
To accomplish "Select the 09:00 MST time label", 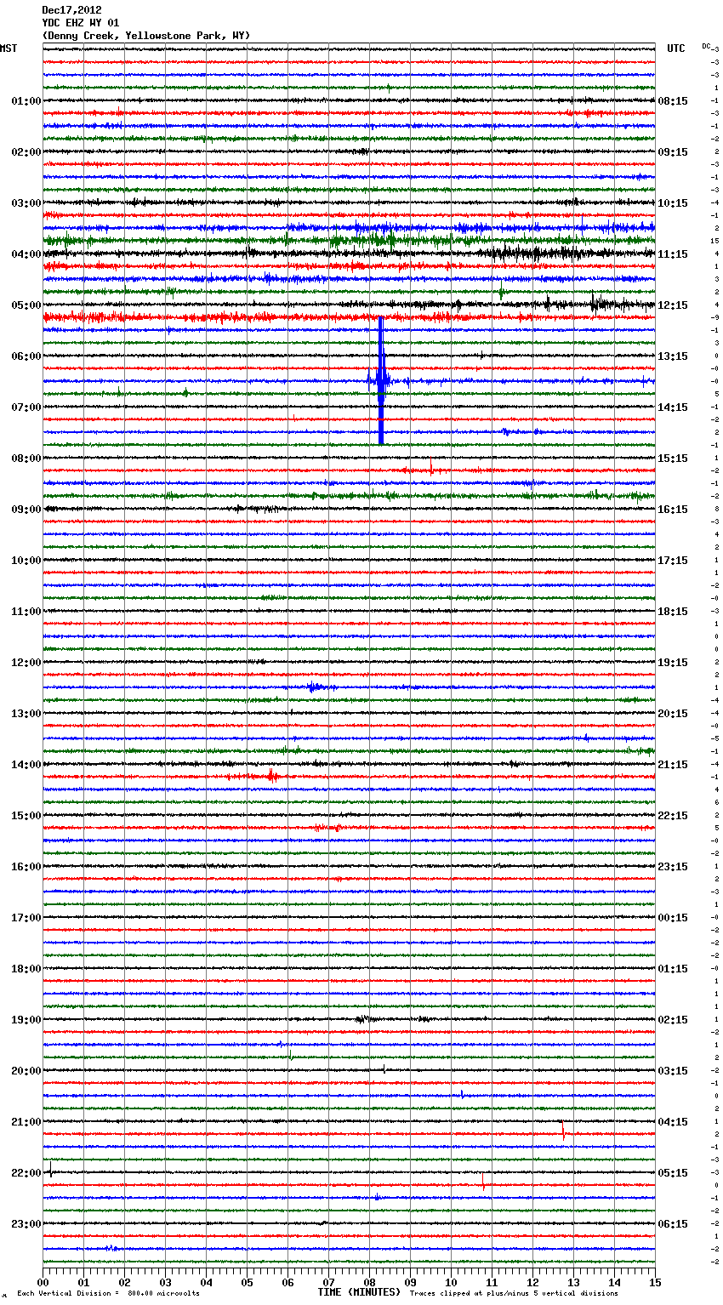I will pos(26,510).
